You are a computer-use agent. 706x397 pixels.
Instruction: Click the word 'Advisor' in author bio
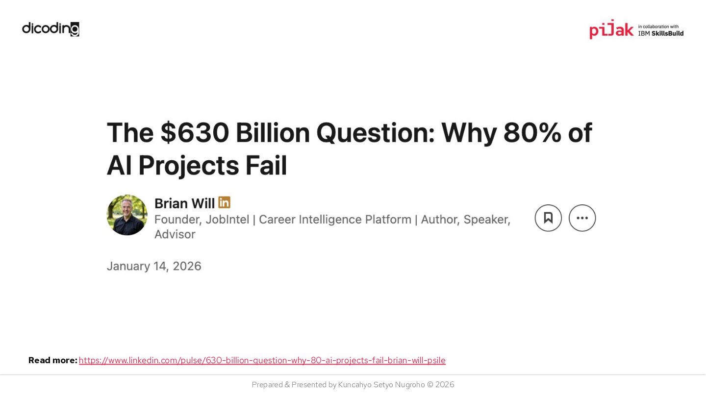click(175, 234)
